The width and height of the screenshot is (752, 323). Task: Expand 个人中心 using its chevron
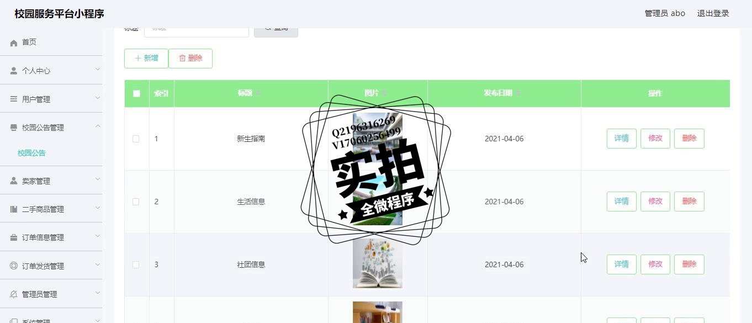98,69
